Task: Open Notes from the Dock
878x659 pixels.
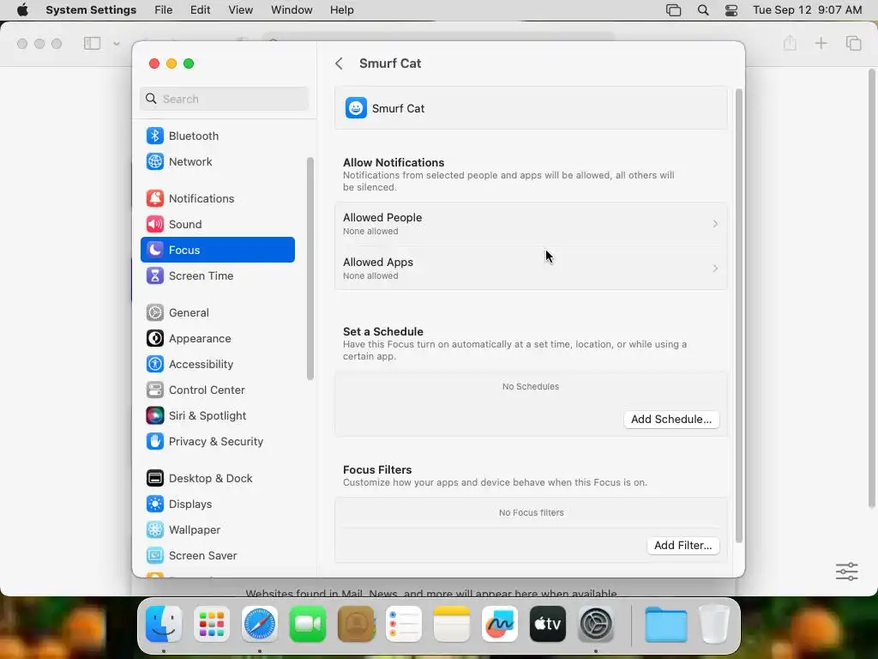Action: click(452, 624)
